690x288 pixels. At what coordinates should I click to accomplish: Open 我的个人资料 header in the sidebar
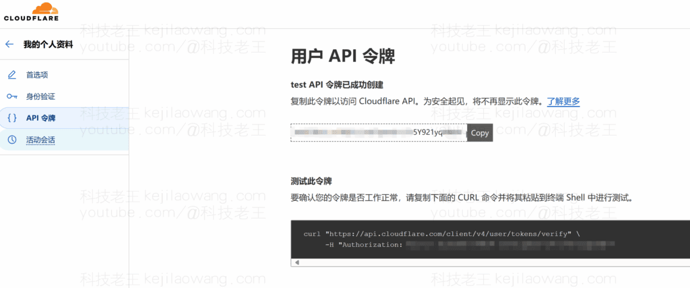point(49,44)
